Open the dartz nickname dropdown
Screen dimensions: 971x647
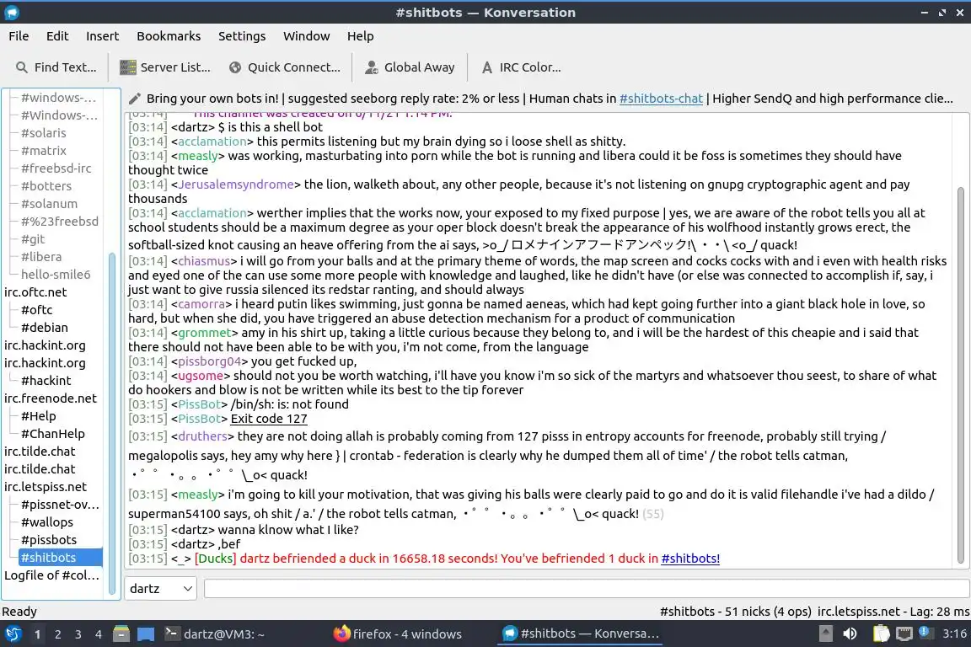161,588
